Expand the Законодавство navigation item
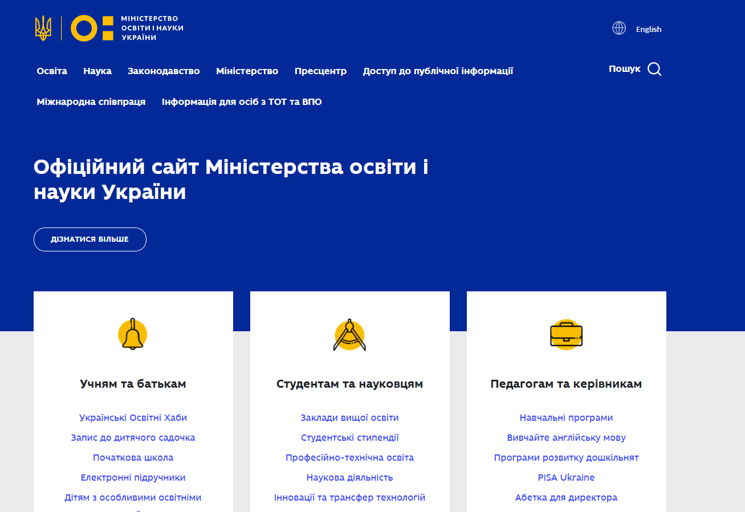Screen dimensions: 745x512 [164, 71]
